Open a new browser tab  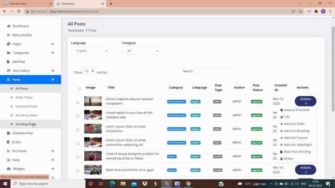tap(111, 4)
